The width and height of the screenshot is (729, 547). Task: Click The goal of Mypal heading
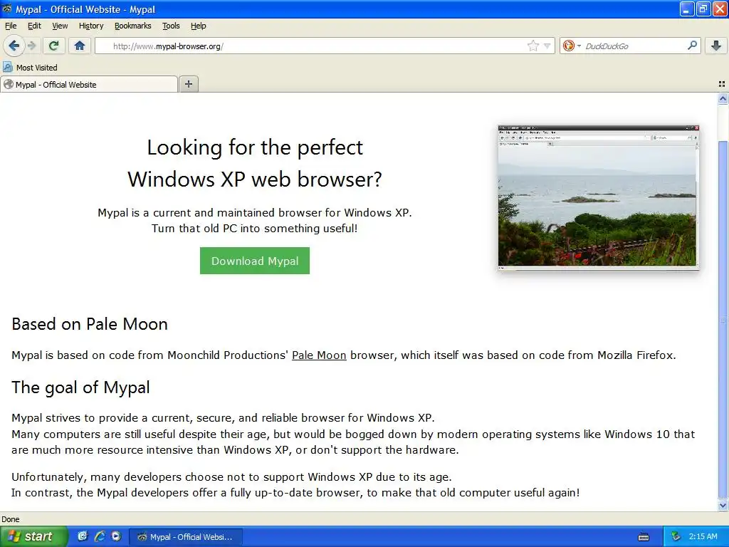81,387
